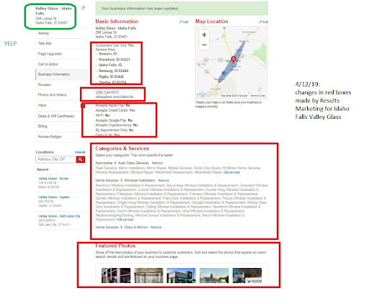Go to Deals & Gift Certificates

(x=56, y=116)
